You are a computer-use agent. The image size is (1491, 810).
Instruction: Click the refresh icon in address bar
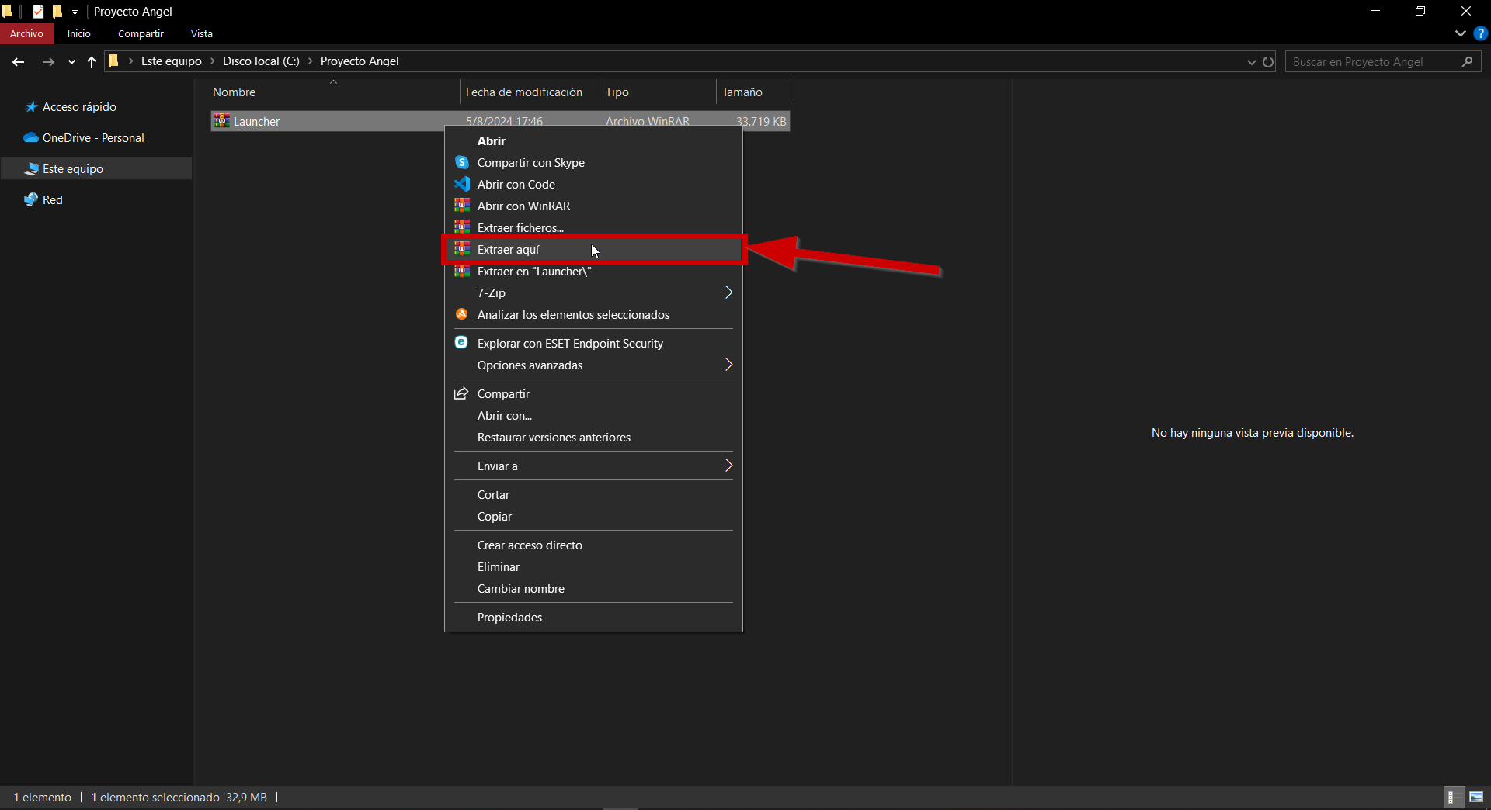tap(1268, 61)
